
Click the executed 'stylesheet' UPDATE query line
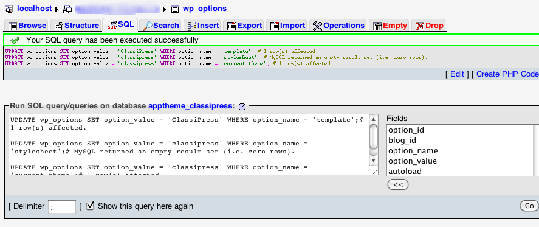tap(216, 58)
